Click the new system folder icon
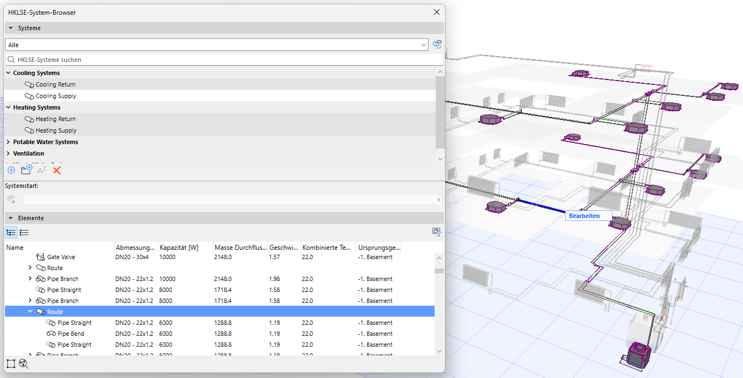Screen dimensions: 743x378 [x=26, y=170]
